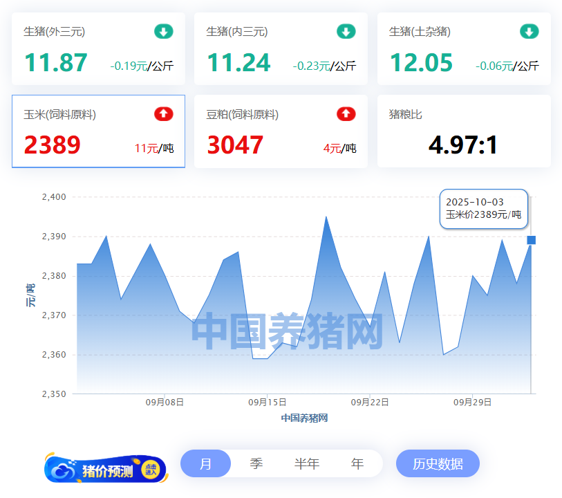Click the 09月15日 label on chart axis
Image resolution: width=562 pixels, height=498 pixels.
pos(268,402)
